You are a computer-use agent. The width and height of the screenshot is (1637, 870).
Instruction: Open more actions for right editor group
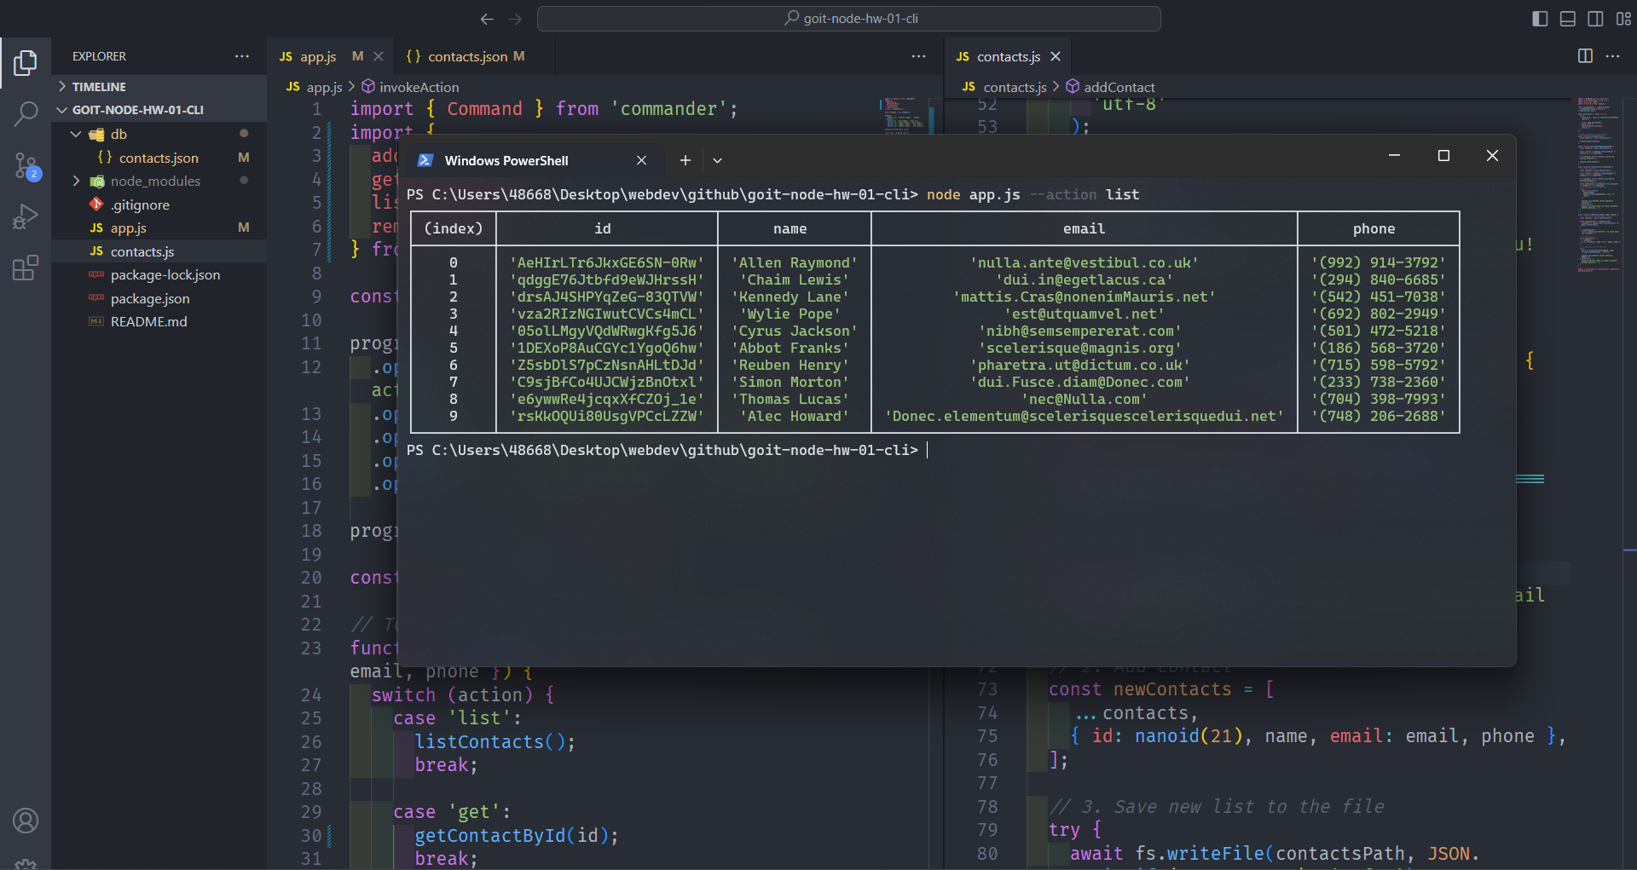(x=1612, y=56)
